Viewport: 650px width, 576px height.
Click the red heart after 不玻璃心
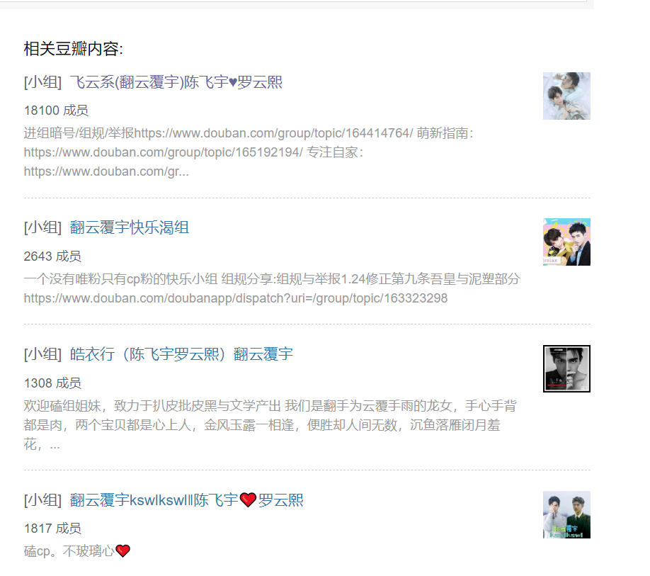(x=122, y=551)
